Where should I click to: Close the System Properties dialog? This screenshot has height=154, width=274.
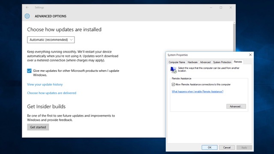click(250, 55)
